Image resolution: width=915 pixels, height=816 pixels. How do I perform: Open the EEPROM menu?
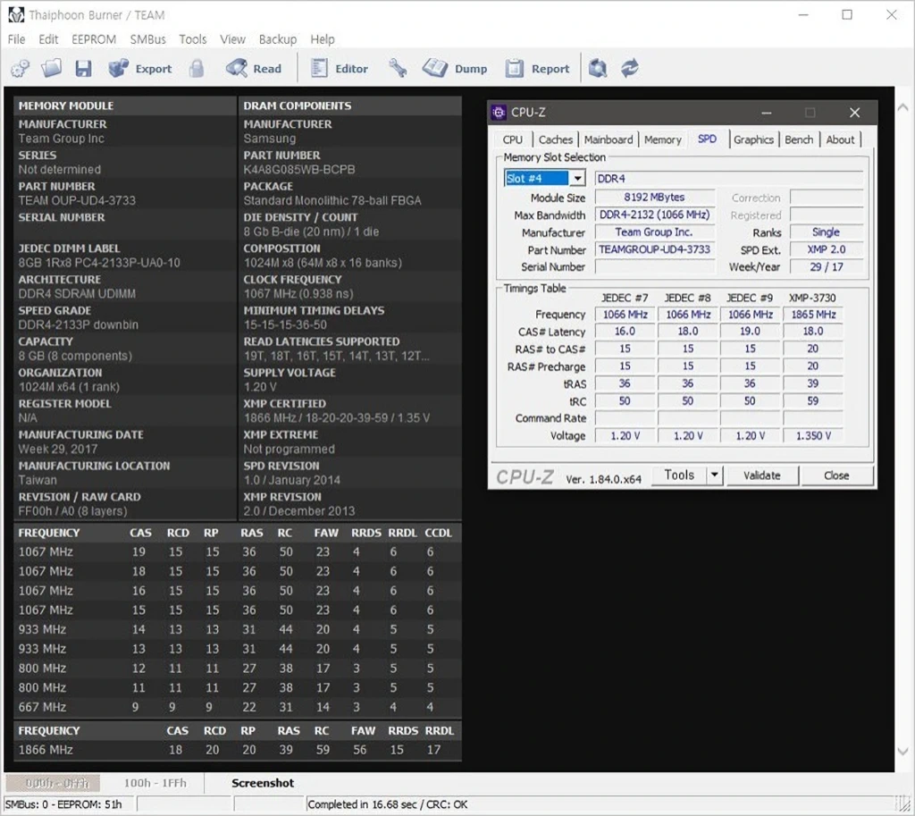(x=94, y=39)
